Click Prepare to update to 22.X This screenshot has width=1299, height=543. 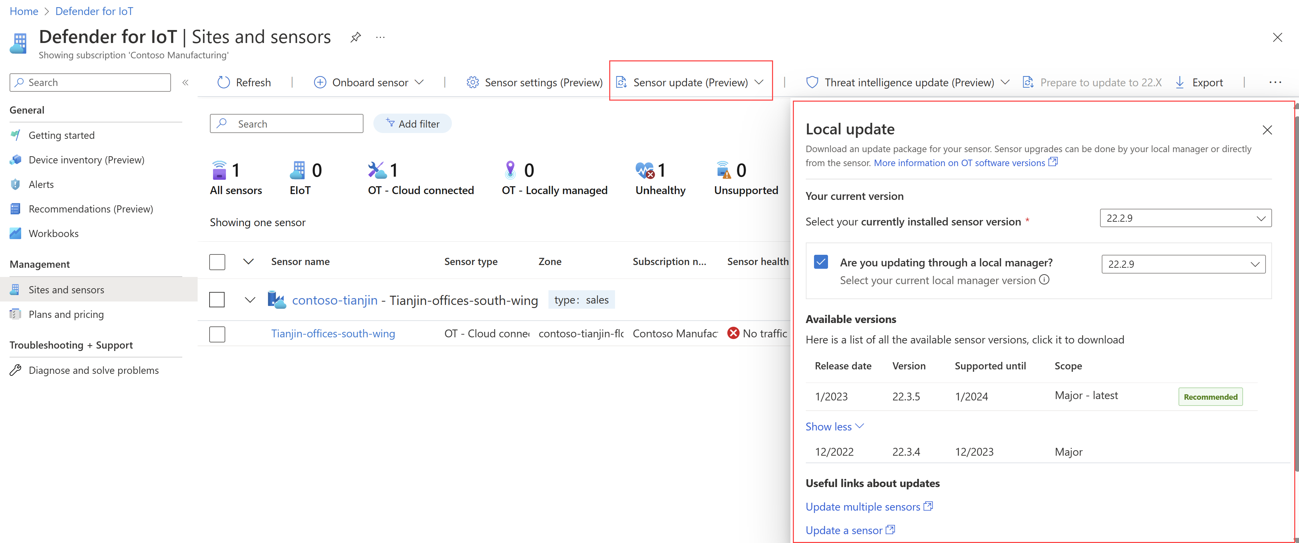tap(1092, 83)
